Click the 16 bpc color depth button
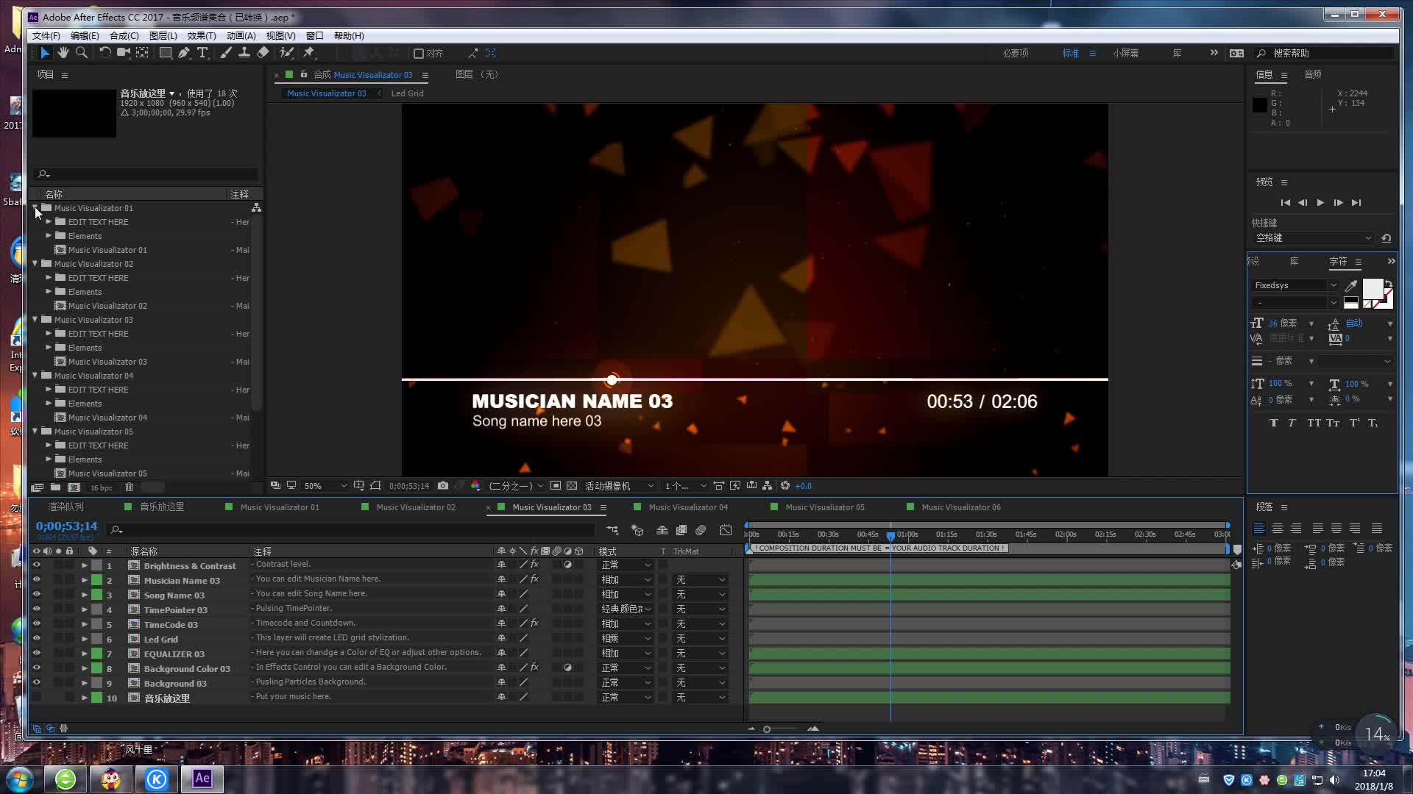Viewport: 1413px width, 794px height. tap(102, 487)
